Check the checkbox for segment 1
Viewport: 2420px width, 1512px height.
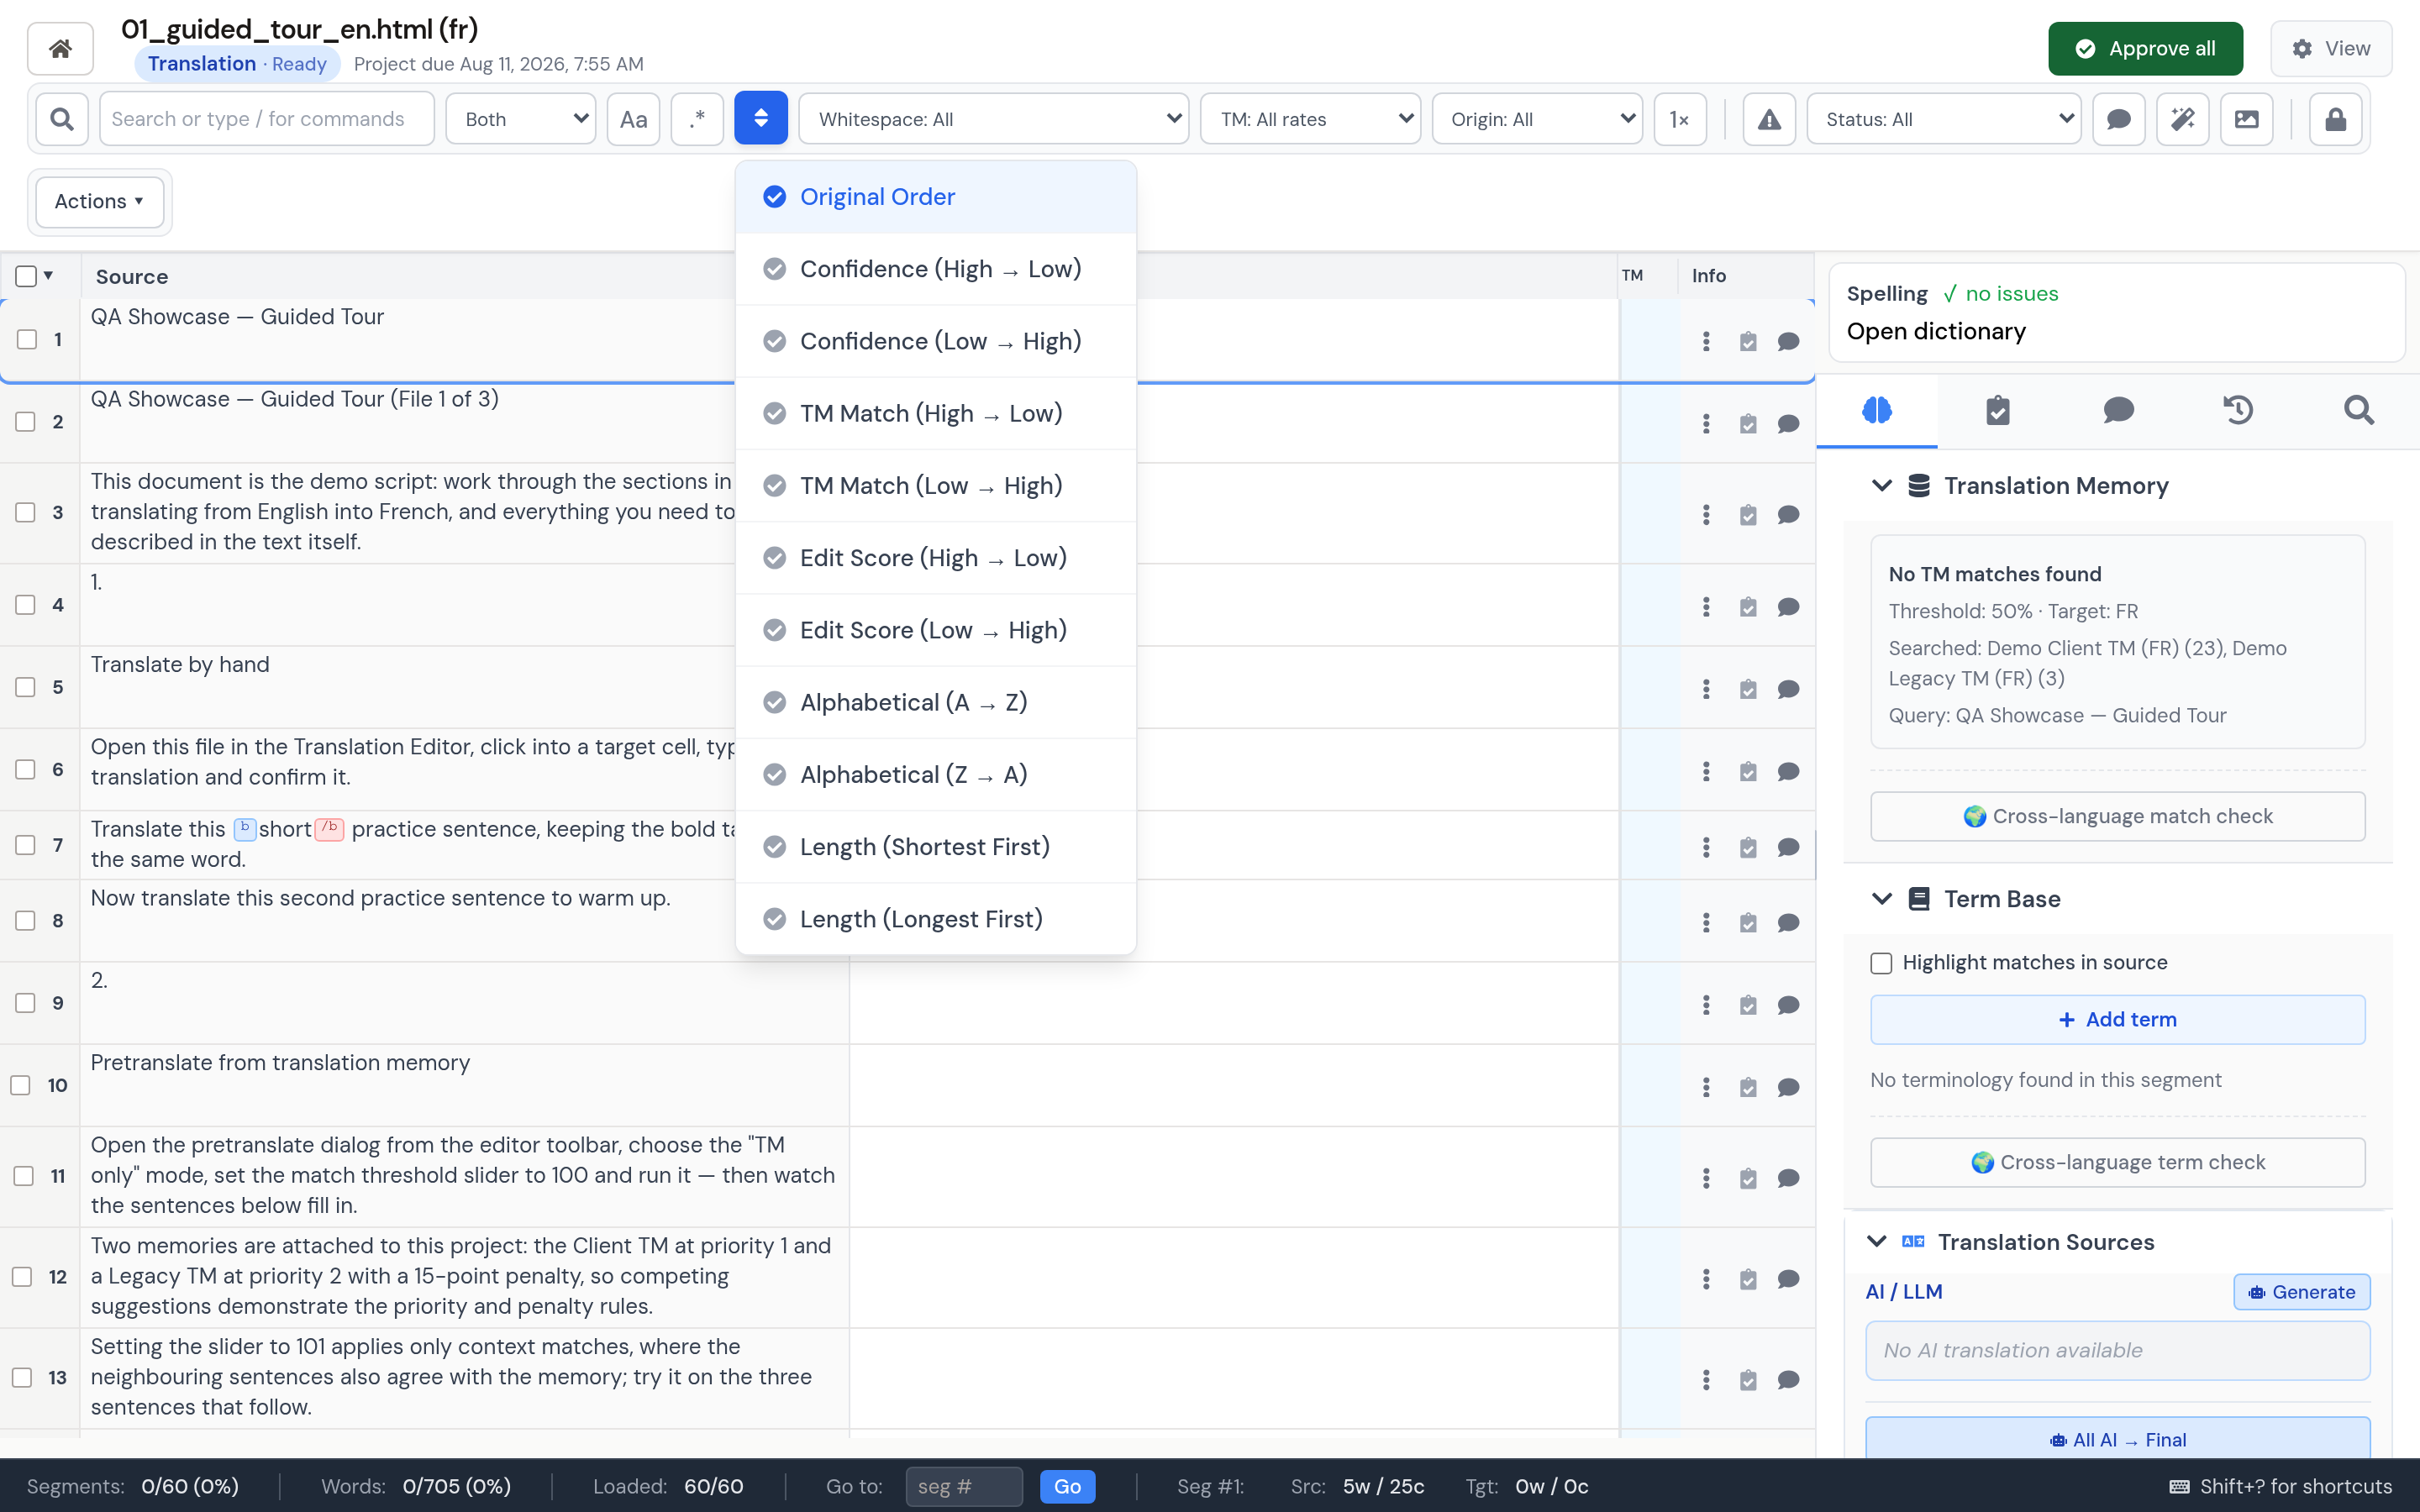click(27, 340)
